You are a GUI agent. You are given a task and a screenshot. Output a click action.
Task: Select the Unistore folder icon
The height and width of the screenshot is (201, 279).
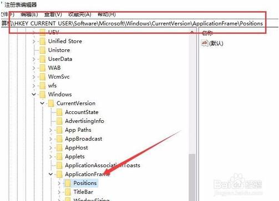43,50
